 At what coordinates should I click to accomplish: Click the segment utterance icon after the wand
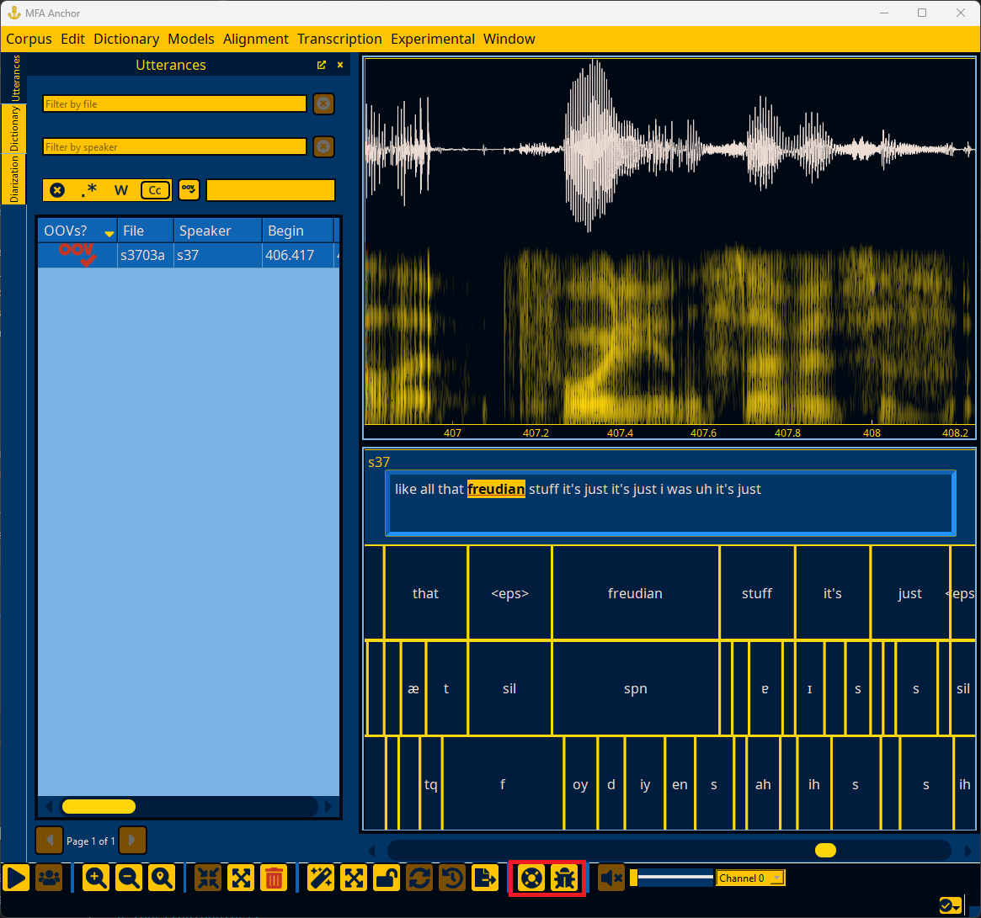tap(354, 878)
